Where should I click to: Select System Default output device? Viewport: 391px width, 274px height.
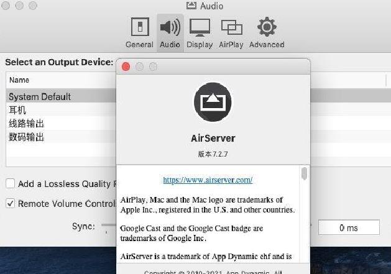tap(61, 96)
